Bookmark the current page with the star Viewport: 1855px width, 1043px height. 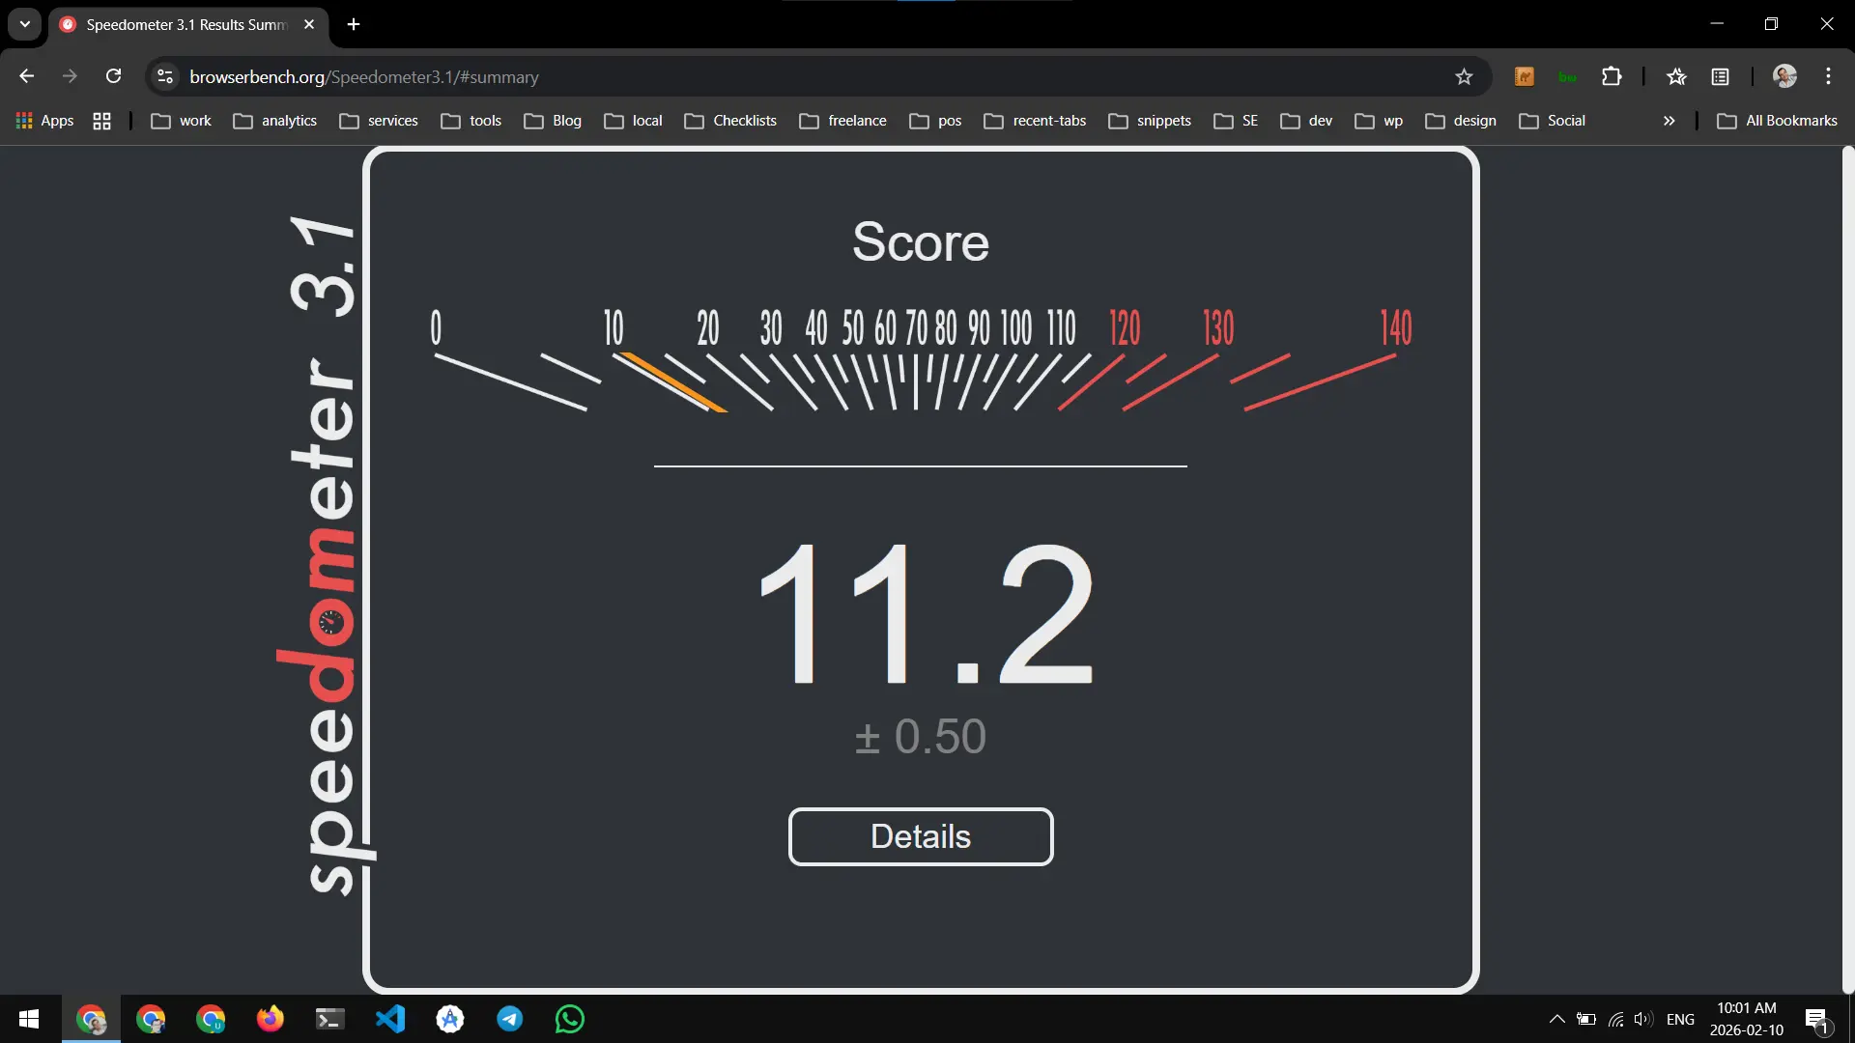1464,76
